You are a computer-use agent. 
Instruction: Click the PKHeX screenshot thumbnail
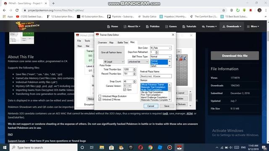(x=21, y=38)
